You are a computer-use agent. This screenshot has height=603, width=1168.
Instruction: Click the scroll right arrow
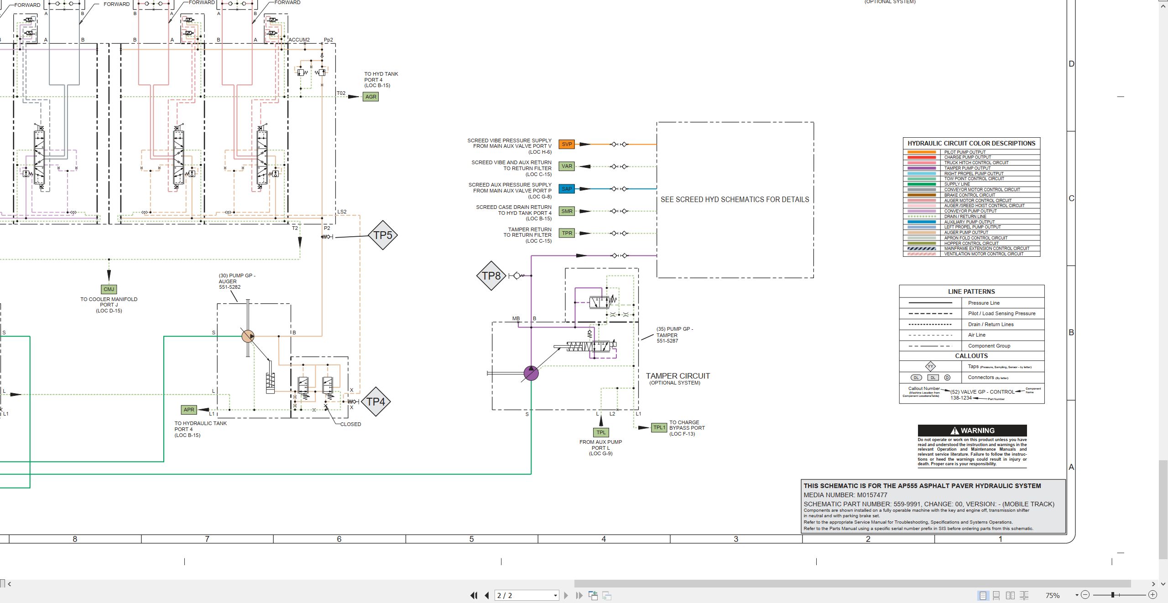tap(1153, 584)
